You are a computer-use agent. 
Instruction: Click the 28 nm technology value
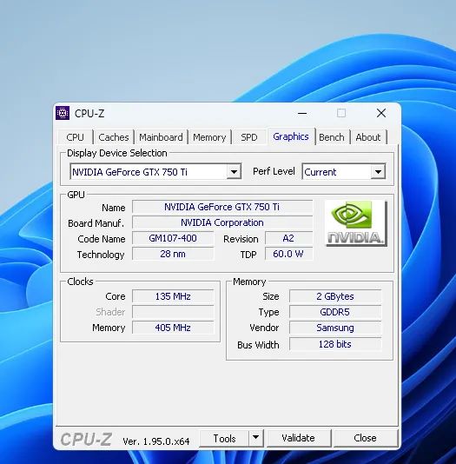coord(173,254)
